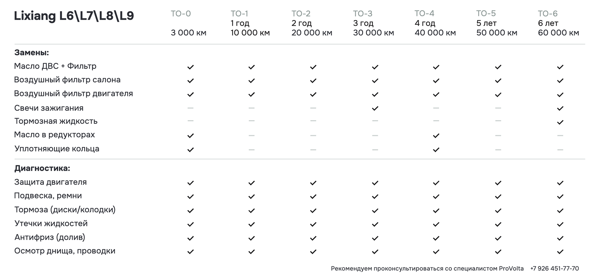The width and height of the screenshot is (599, 279).
Task: Click the Уплотняющие кольца checkmark under ТО-0
Action: click(190, 150)
